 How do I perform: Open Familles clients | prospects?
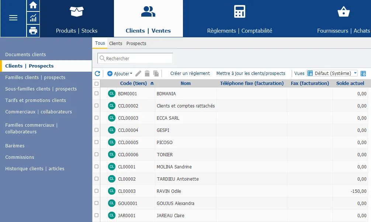tap(35, 78)
